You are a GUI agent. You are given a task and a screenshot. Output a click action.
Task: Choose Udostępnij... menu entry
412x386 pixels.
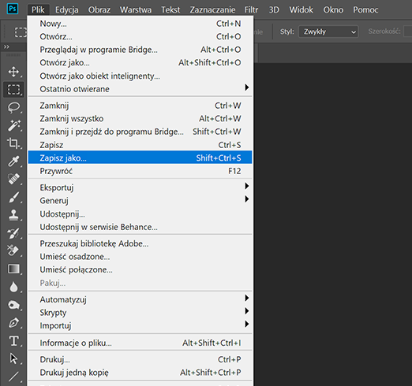point(140,213)
